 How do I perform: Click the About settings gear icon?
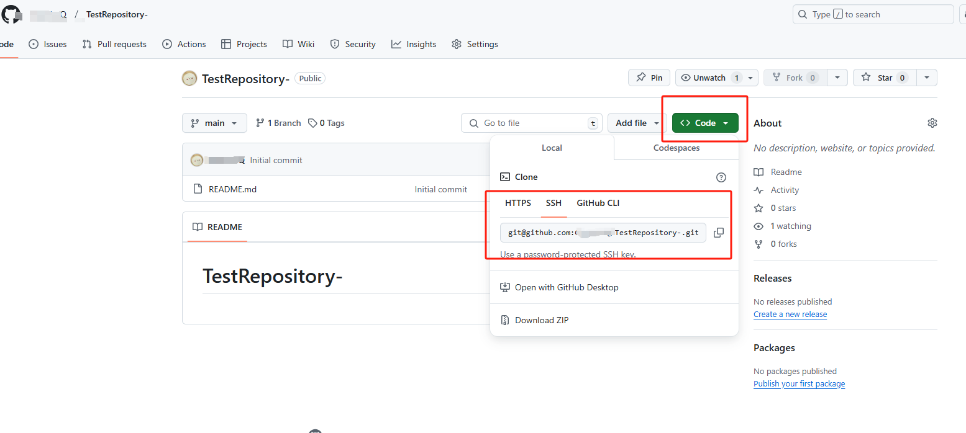point(932,123)
